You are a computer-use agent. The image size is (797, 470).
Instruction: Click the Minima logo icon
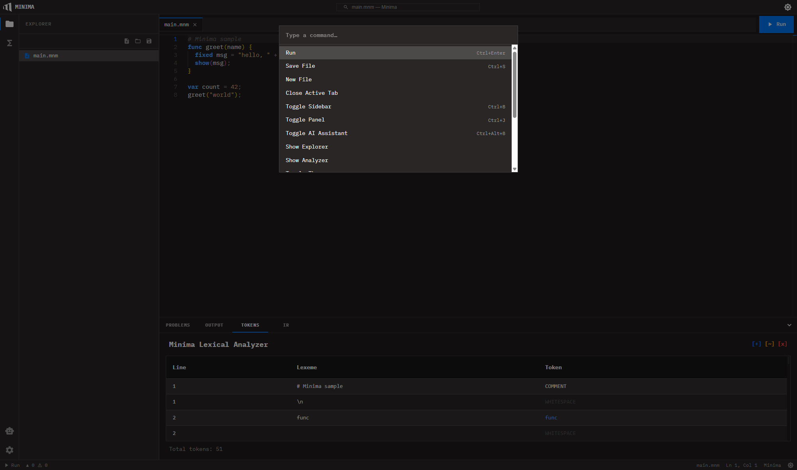pos(8,7)
